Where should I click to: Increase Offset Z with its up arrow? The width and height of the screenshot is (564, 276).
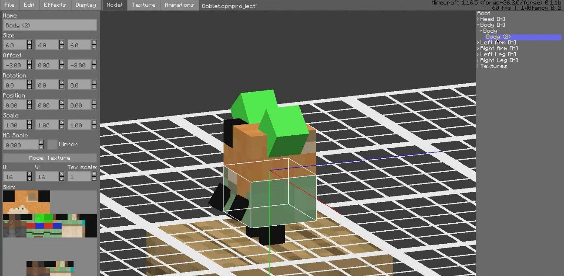(94, 62)
